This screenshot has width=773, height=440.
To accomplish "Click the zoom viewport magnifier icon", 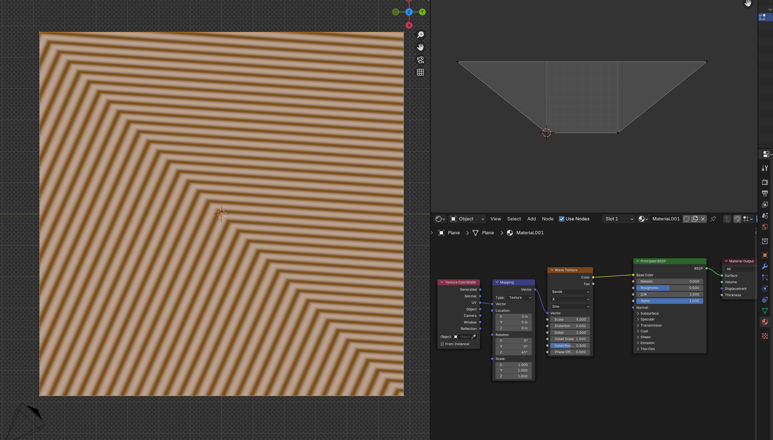I will [420, 35].
